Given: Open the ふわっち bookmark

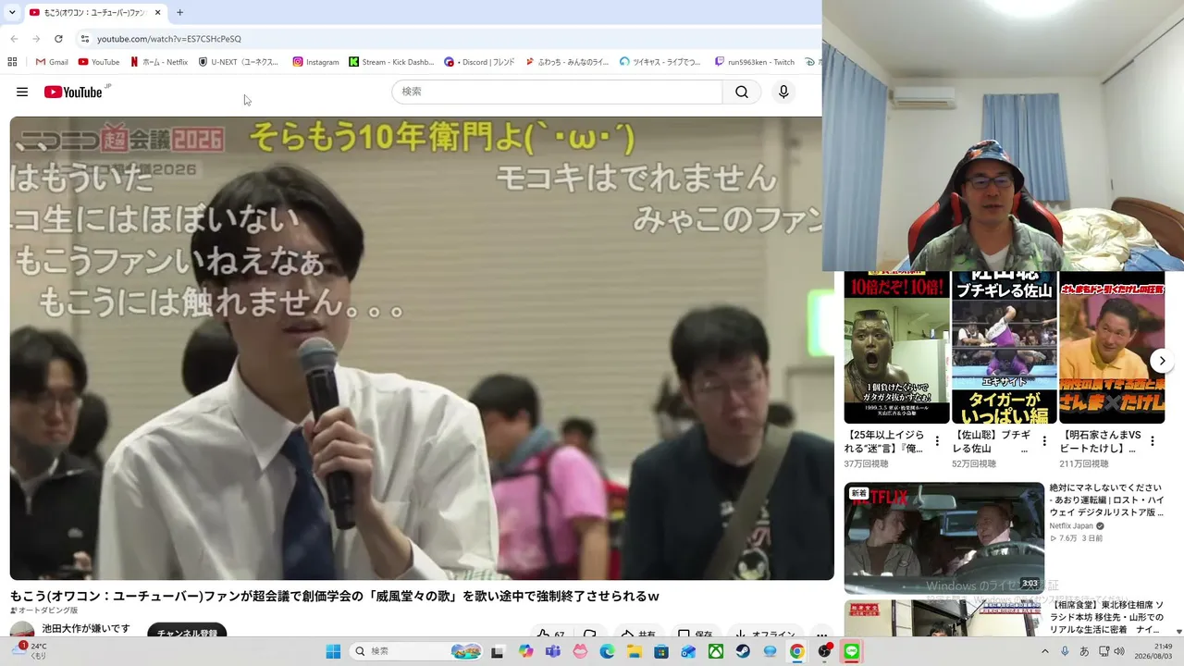Looking at the screenshot, I should (567, 62).
